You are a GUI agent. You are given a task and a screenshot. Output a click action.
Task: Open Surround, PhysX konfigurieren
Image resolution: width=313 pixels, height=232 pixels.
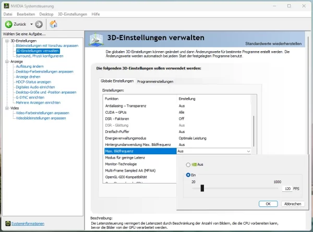click(x=40, y=56)
